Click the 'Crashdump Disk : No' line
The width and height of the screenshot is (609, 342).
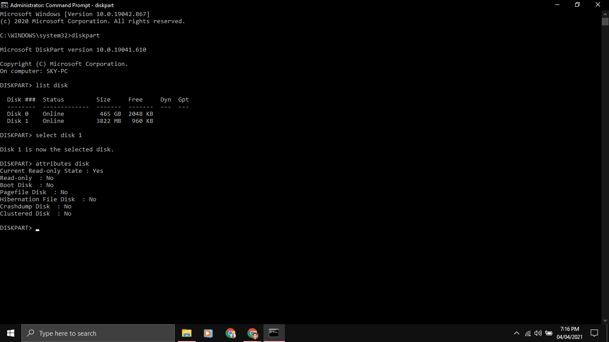pos(36,207)
